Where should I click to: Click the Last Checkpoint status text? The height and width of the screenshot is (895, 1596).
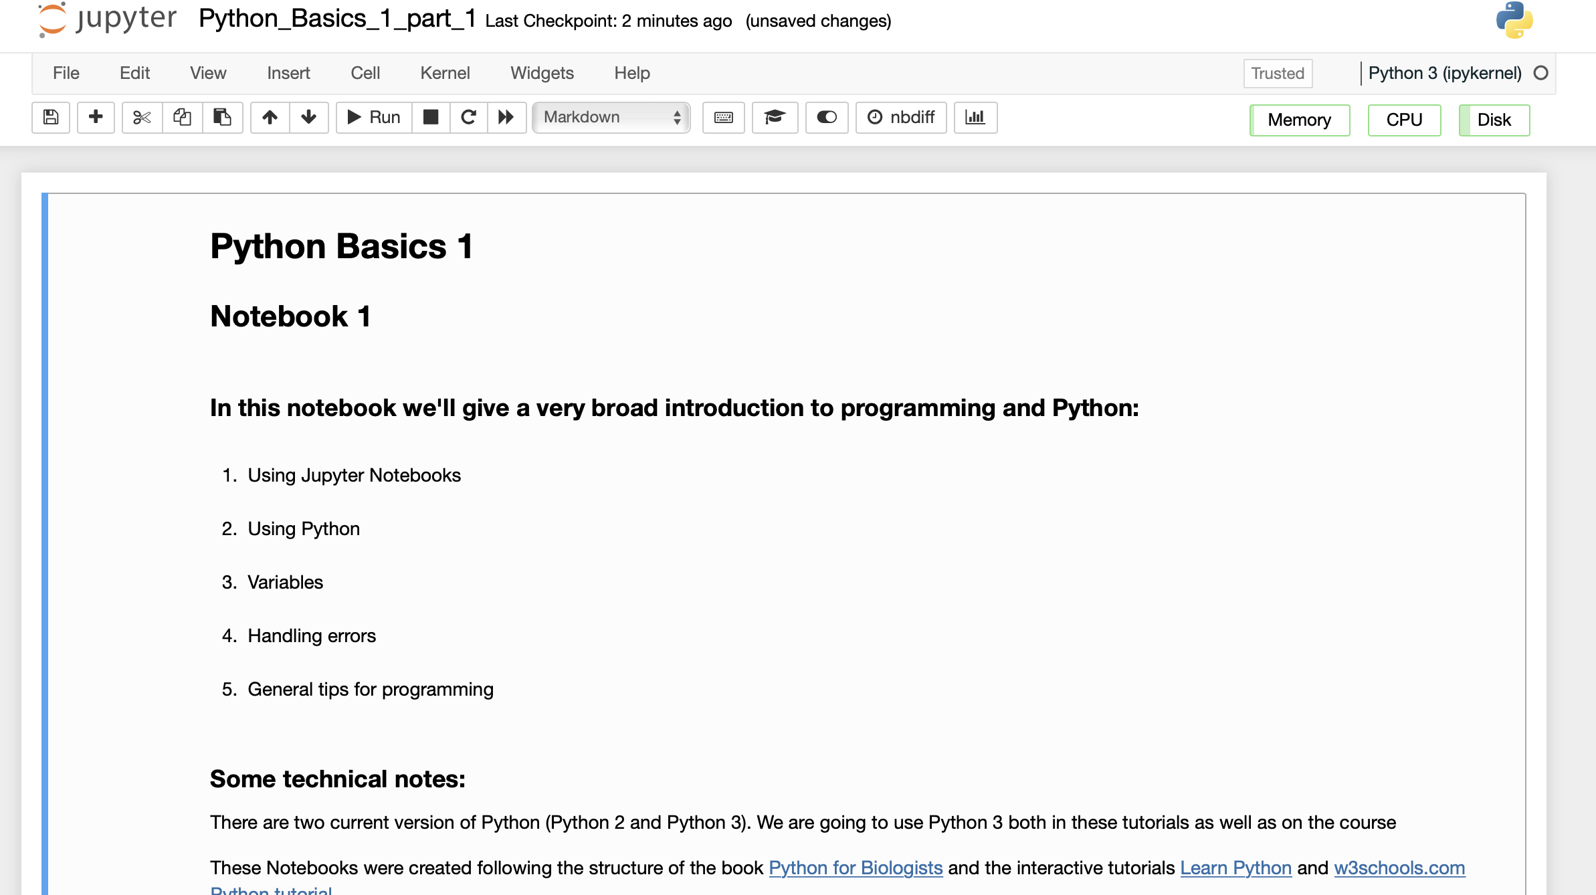[609, 21]
